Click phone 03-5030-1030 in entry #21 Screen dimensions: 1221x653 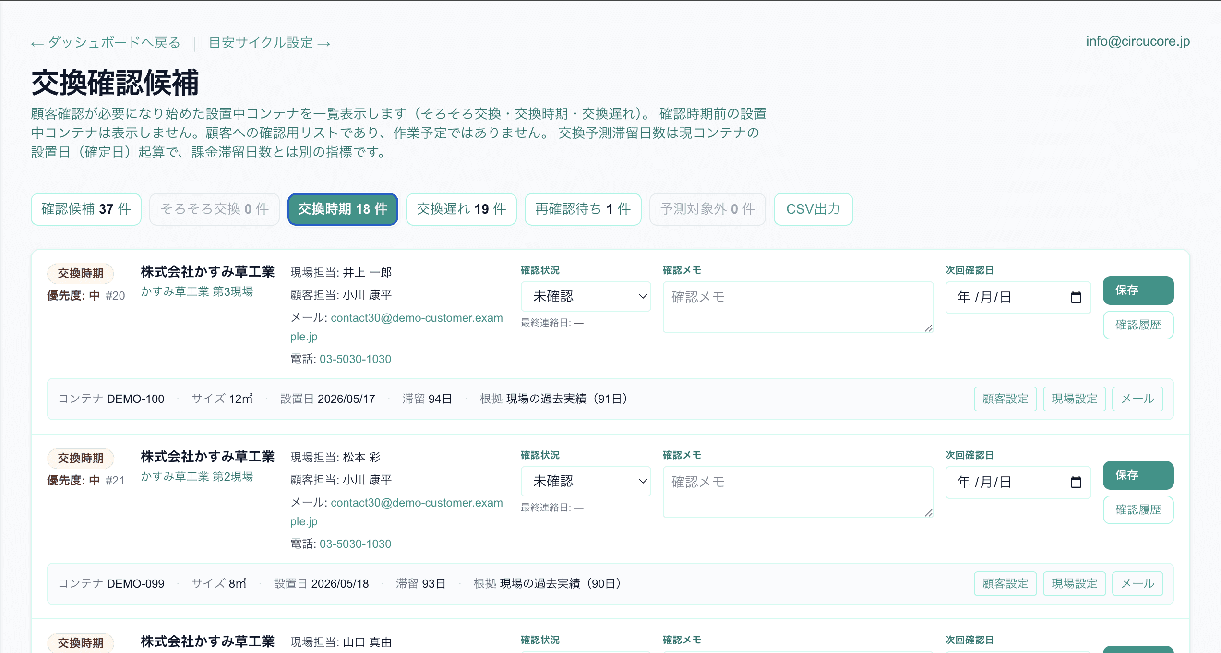pos(355,544)
